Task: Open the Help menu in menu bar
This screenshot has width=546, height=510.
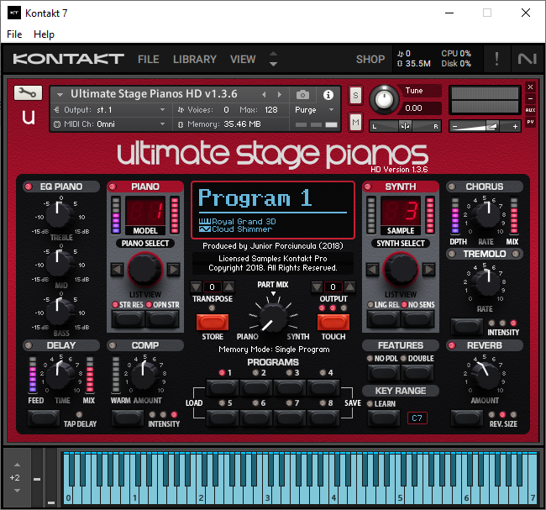Action: pos(44,34)
